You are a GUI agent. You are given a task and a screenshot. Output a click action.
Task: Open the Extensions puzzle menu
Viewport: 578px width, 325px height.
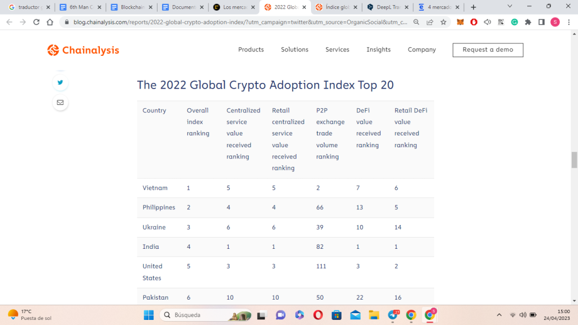point(528,22)
